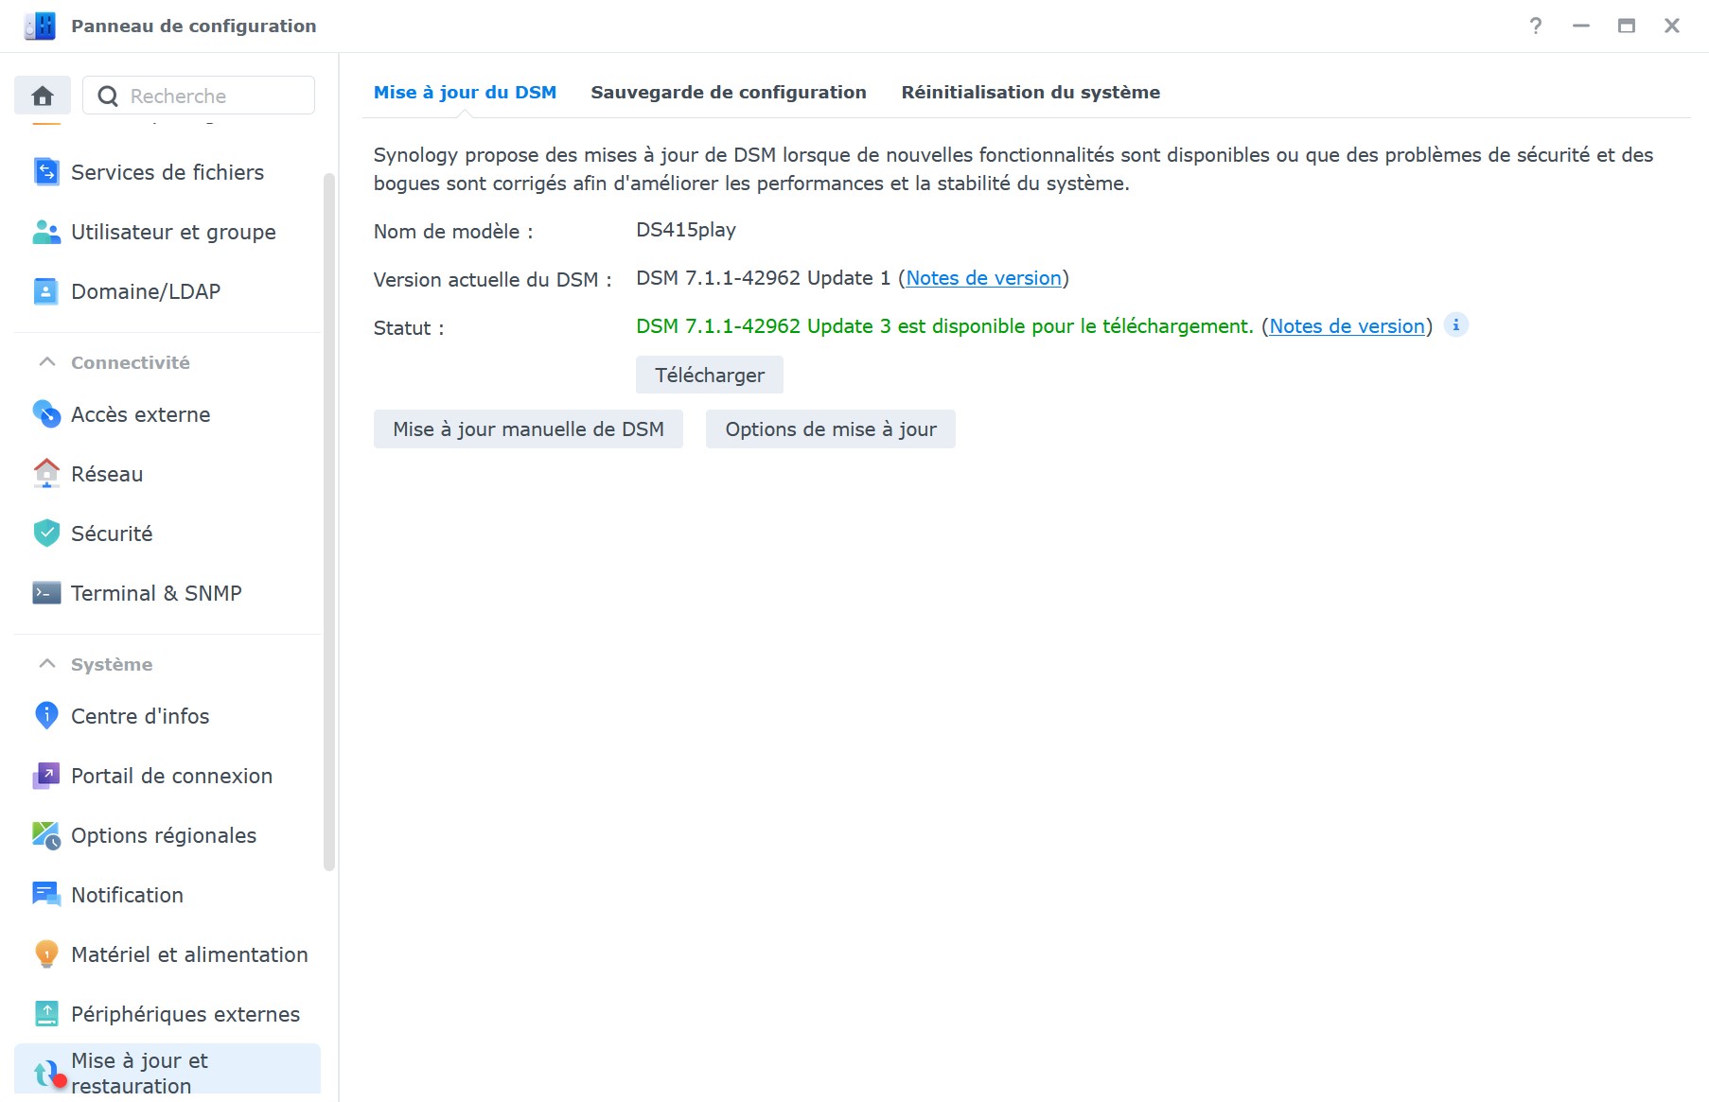The width and height of the screenshot is (1709, 1102).
Task: Open the Réseau house icon
Action: pos(46,474)
